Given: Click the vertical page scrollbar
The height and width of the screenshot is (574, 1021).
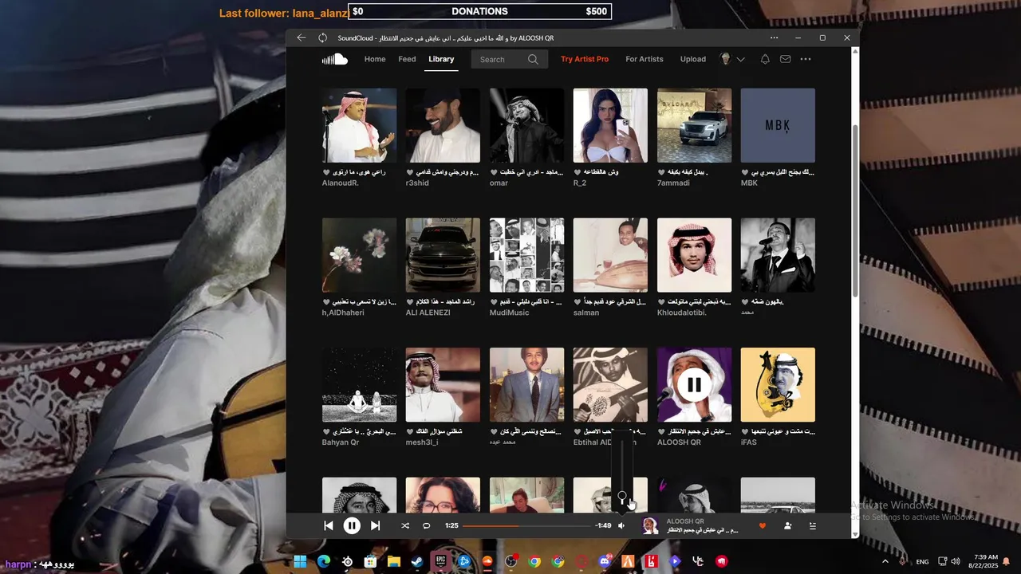Looking at the screenshot, I should (x=855, y=211).
